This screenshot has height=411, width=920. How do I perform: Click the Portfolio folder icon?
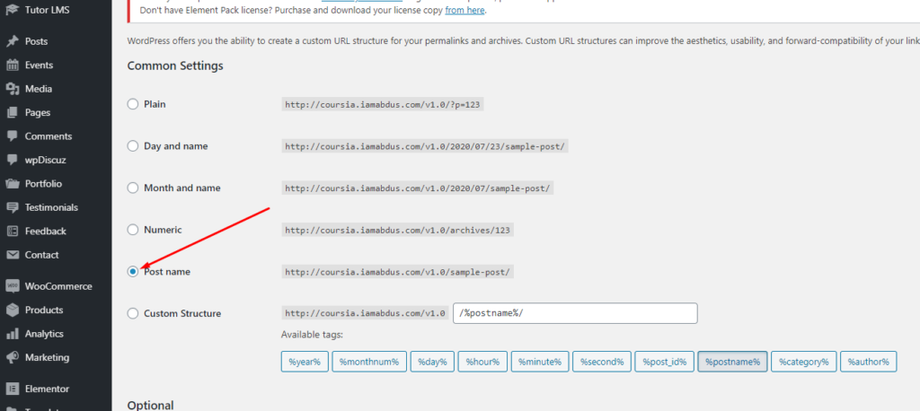12,183
